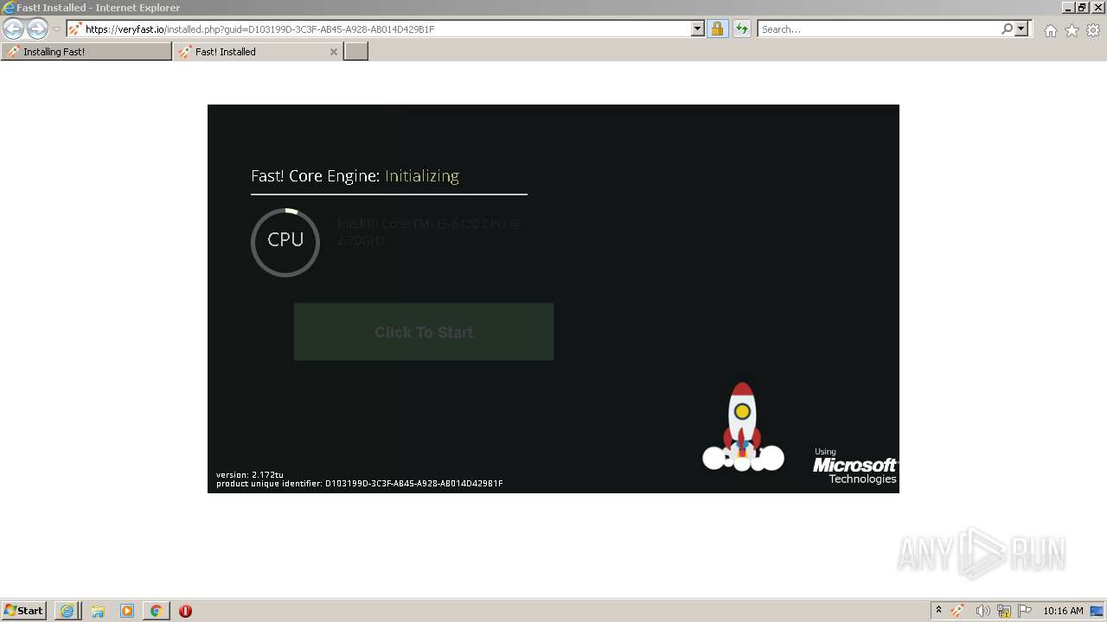Open the volume speaker tray icon

982,611
